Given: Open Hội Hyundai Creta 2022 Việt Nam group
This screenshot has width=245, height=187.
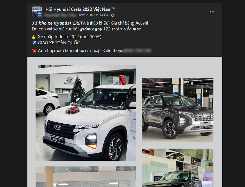Looking at the screenshot, I should tap(80, 9).
